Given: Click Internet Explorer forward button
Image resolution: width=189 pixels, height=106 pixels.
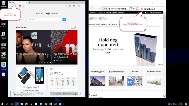Looking at the screenshot, I should pyautogui.click(x=99, y=8).
